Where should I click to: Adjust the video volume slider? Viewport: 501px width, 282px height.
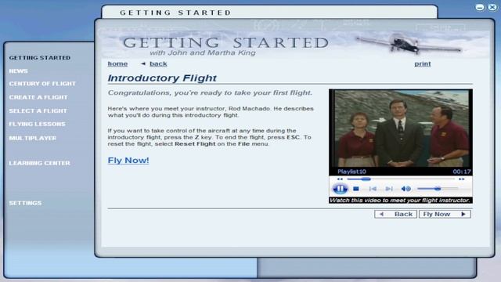click(438, 189)
